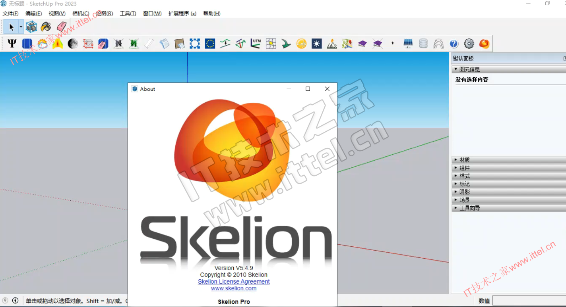Image resolution: width=566 pixels, height=307 pixels.
Task: Click the EU flag toolbar icon
Action: pyautogui.click(x=210, y=44)
